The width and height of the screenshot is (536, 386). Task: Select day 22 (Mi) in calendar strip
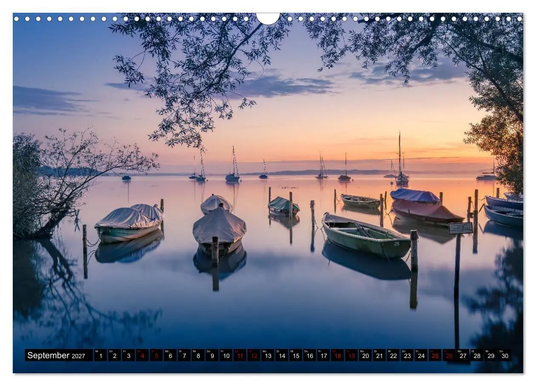[393, 355]
